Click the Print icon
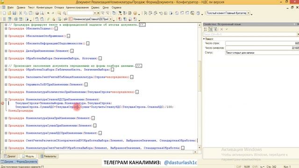 tap(37, 13)
